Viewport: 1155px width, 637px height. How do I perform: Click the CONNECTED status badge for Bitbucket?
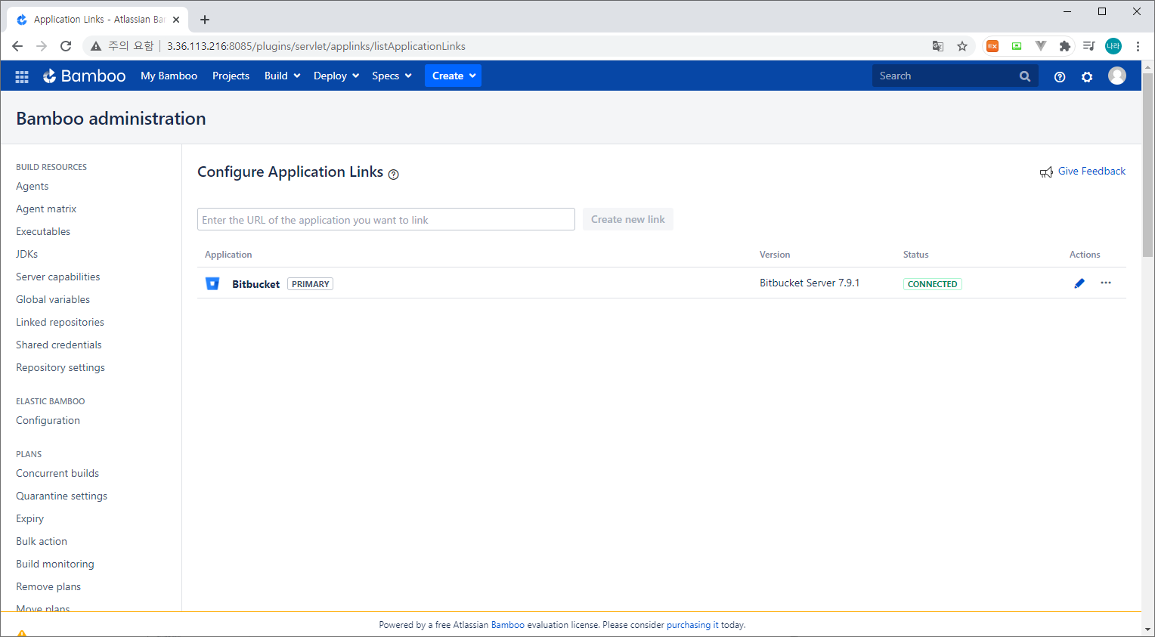pos(932,283)
